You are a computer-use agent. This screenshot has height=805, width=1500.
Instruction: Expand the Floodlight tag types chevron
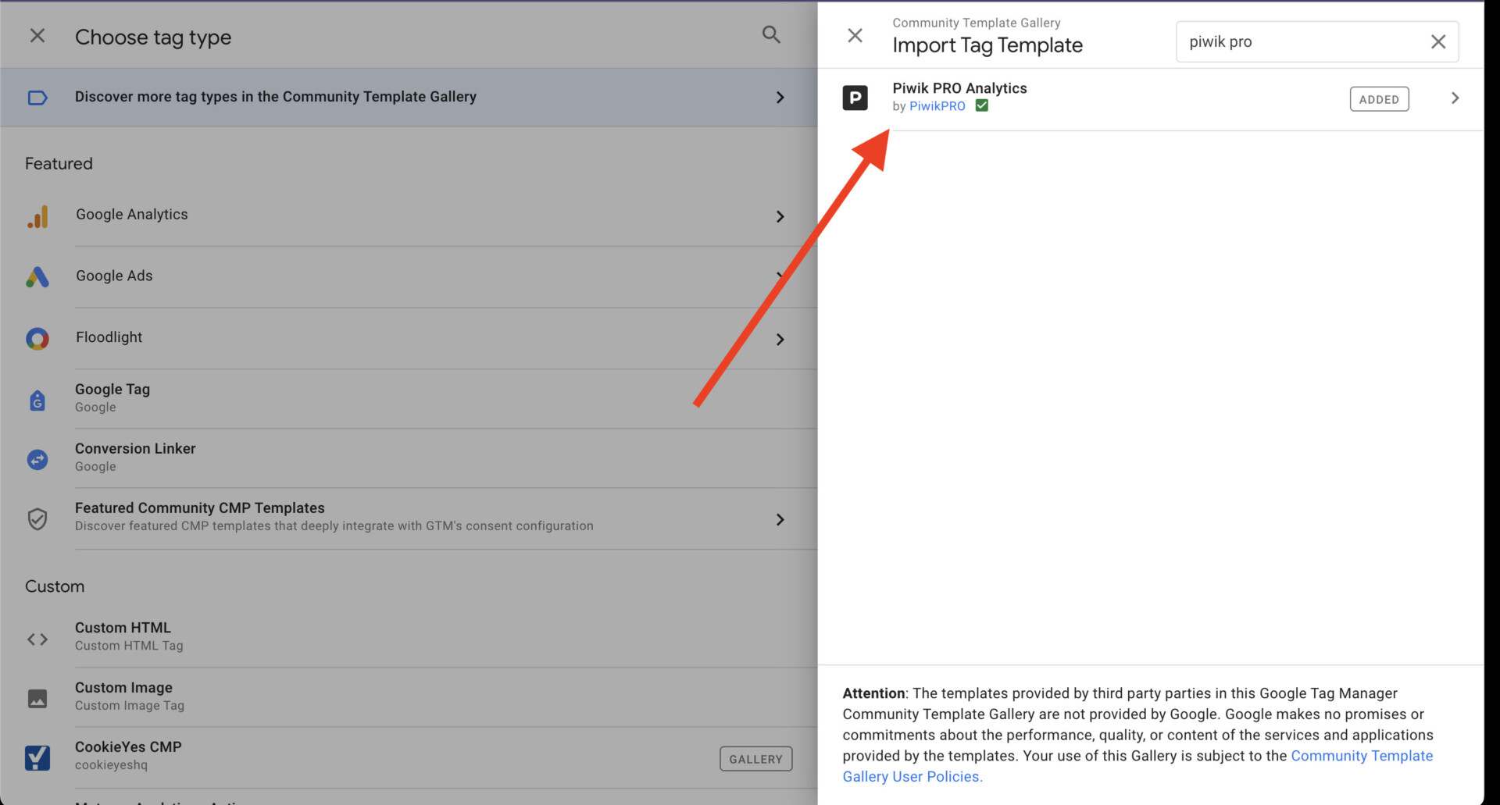(780, 339)
